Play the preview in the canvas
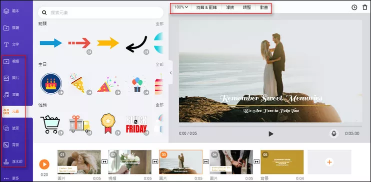 tap(271, 134)
